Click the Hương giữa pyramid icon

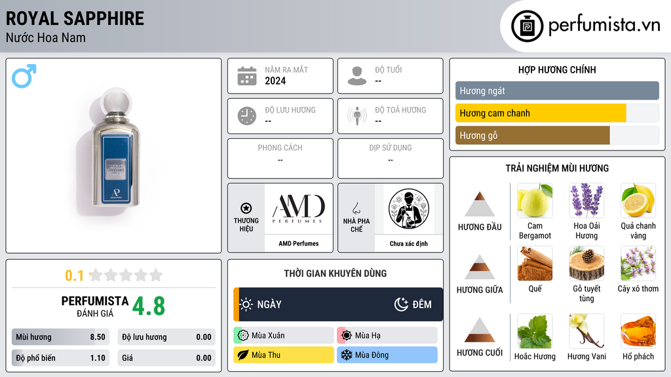point(480,267)
